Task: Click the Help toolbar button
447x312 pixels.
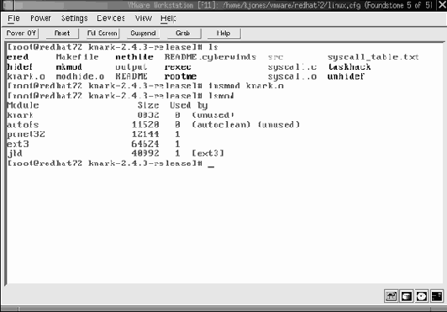Action: pyautogui.click(x=223, y=33)
